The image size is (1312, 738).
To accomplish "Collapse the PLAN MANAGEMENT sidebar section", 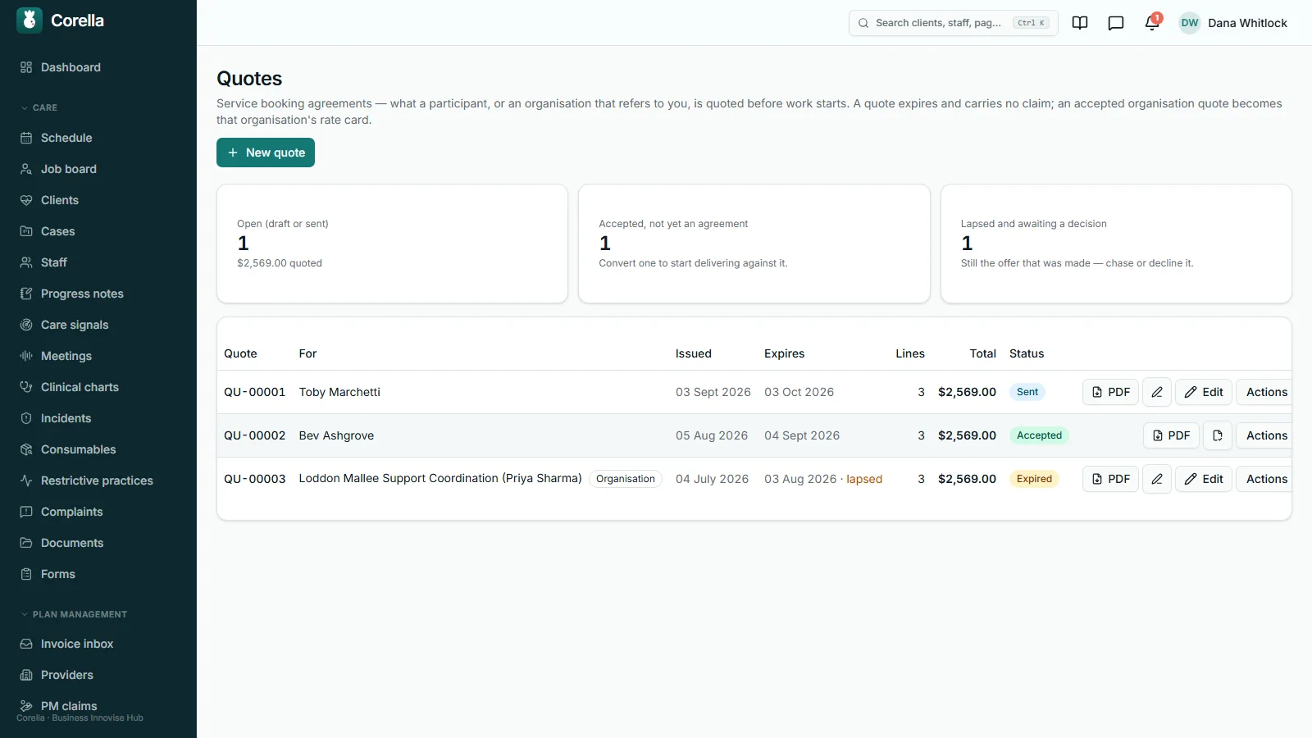I will (x=74, y=614).
